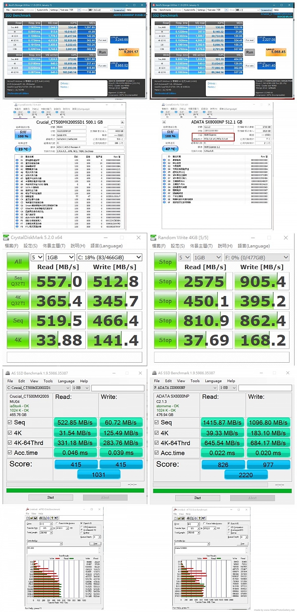Click the Random Write 4KiB window title icon
The image size is (297, 612).
tap(153, 238)
